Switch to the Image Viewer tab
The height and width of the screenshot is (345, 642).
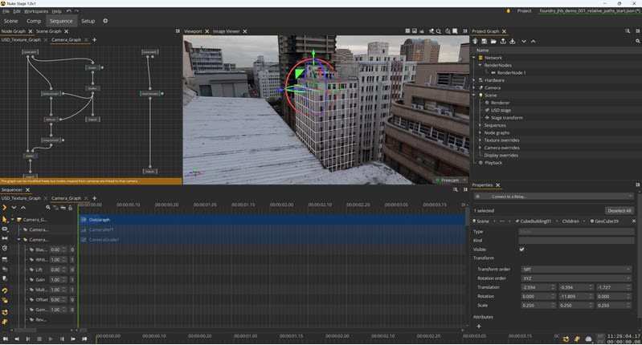pos(225,30)
